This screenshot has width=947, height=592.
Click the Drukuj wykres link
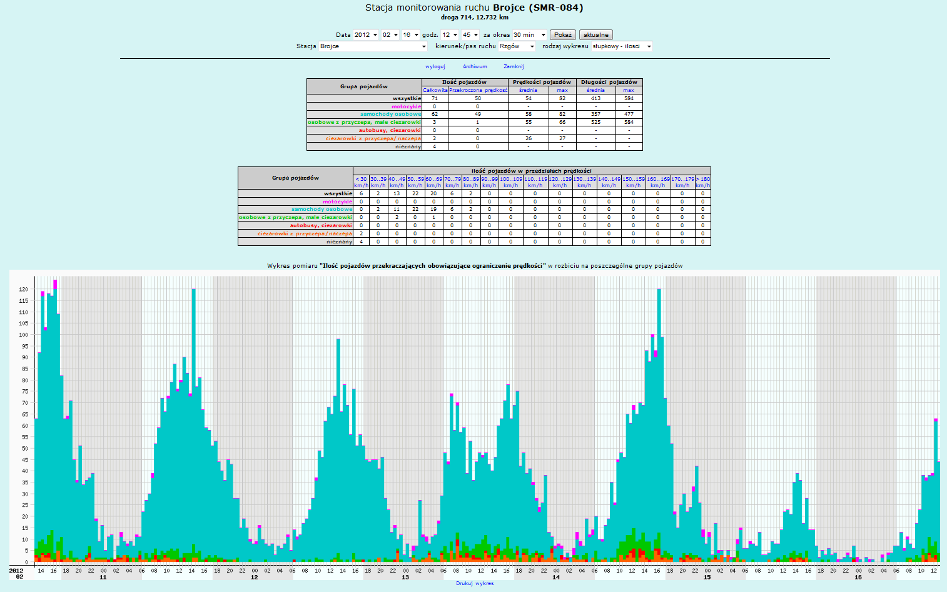(475, 583)
